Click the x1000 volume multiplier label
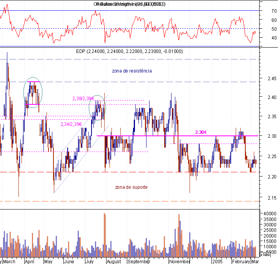The height and width of the screenshot is (264, 278). click(265, 255)
